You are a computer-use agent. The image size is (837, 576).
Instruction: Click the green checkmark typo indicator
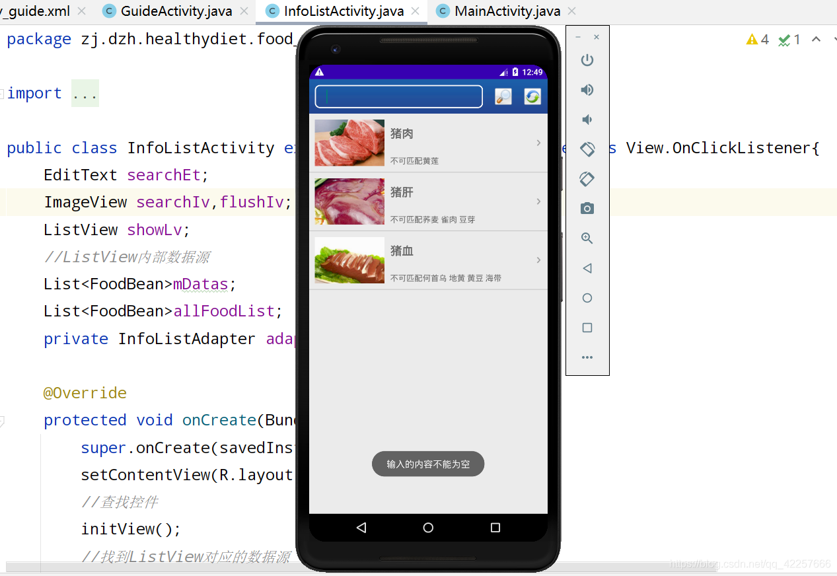[x=784, y=40]
